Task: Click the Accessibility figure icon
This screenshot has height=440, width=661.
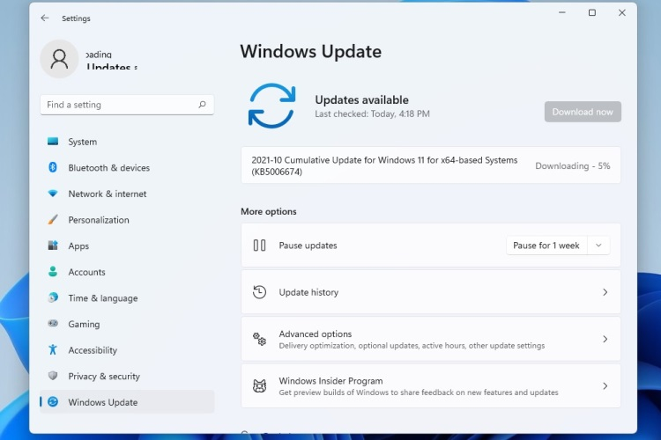Action: (x=53, y=349)
